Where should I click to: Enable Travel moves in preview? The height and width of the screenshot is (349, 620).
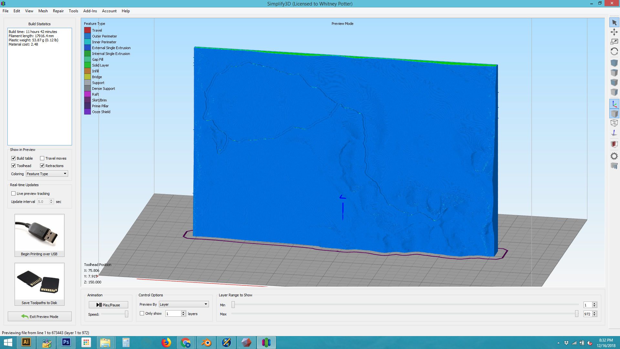[42, 158]
